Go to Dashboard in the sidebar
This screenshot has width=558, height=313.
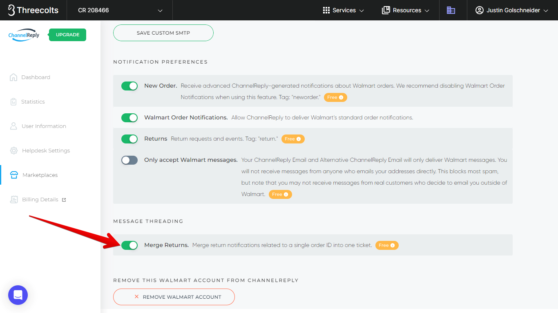click(36, 77)
